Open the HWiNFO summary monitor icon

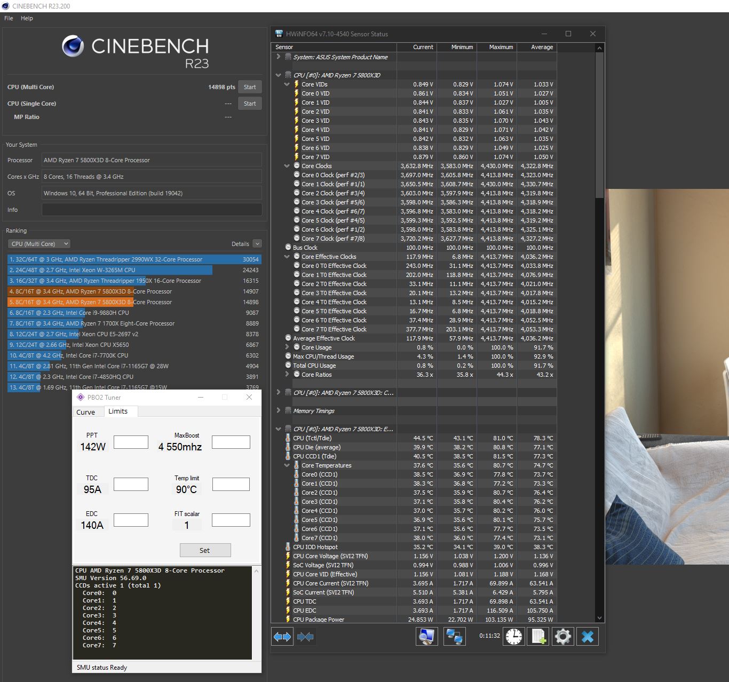pyautogui.click(x=426, y=636)
